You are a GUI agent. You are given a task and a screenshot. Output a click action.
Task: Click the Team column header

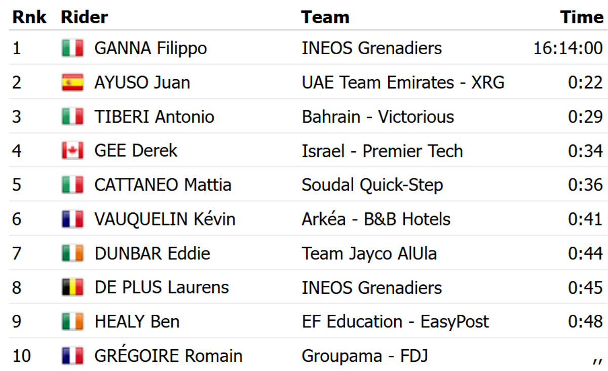click(x=325, y=17)
